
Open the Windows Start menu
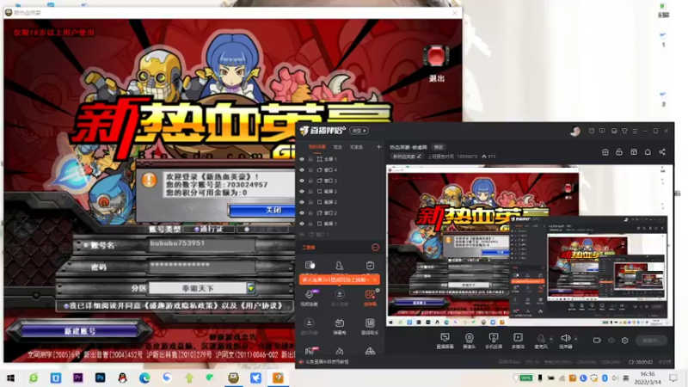point(11,378)
